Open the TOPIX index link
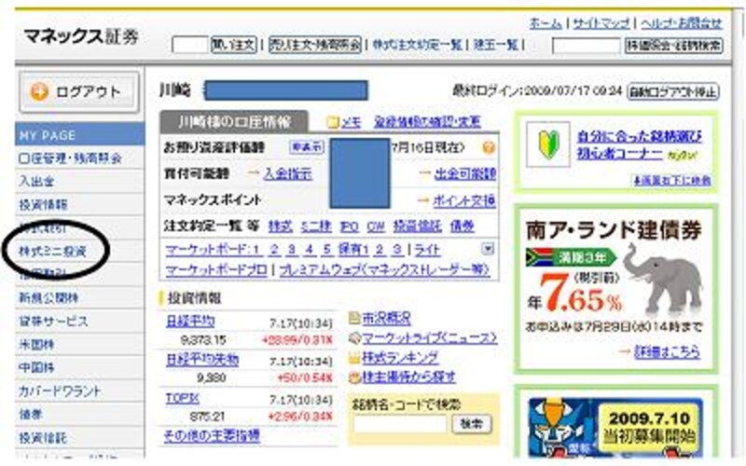The image size is (746, 466). pyautogui.click(x=182, y=398)
